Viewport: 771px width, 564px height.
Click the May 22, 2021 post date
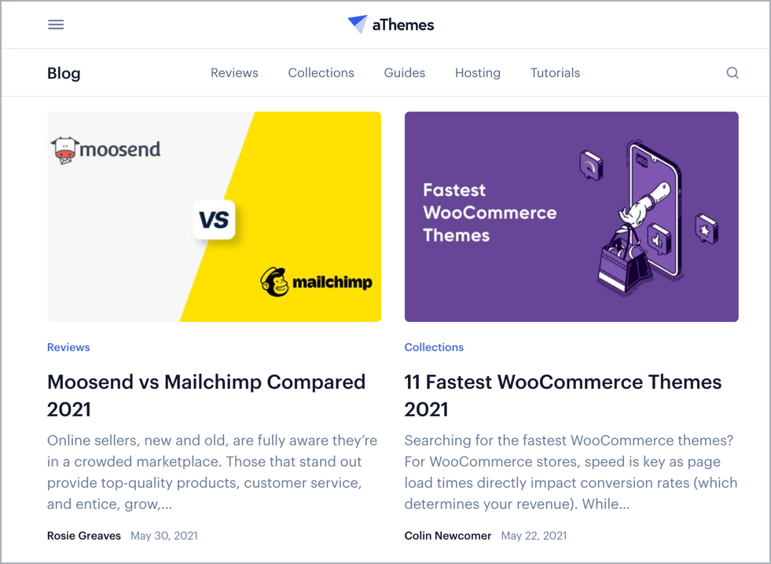534,536
